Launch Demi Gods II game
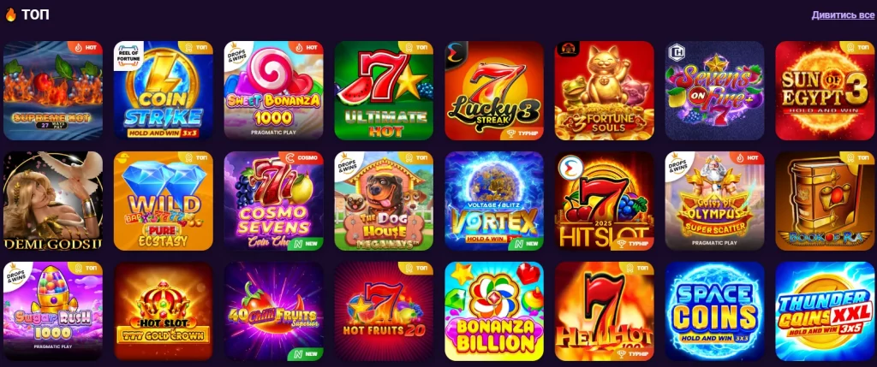Viewport: 877px width, 367px height. [53, 200]
